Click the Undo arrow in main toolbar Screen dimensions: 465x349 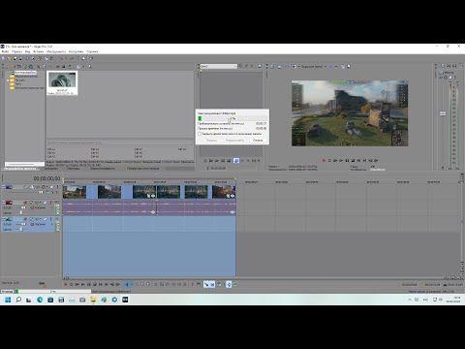pos(60,58)
